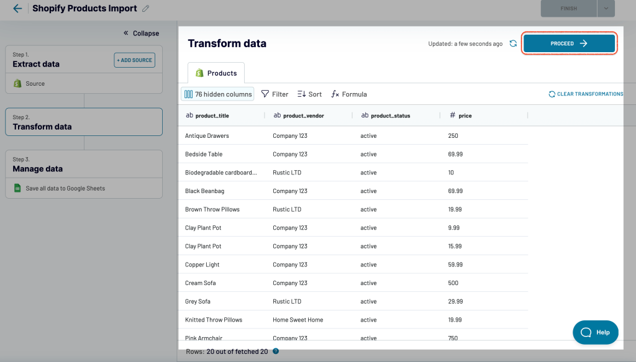Add a new data source
Image resolution: width=636 pixels, height=362 pixels.
point(134,60)
